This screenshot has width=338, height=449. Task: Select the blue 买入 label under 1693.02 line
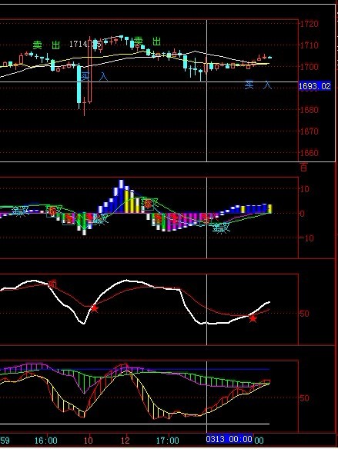(258, 85)
